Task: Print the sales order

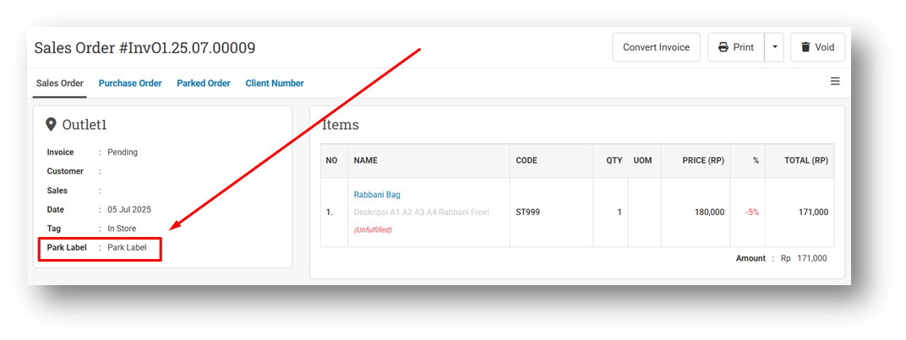Action: (x=736, y=47)
